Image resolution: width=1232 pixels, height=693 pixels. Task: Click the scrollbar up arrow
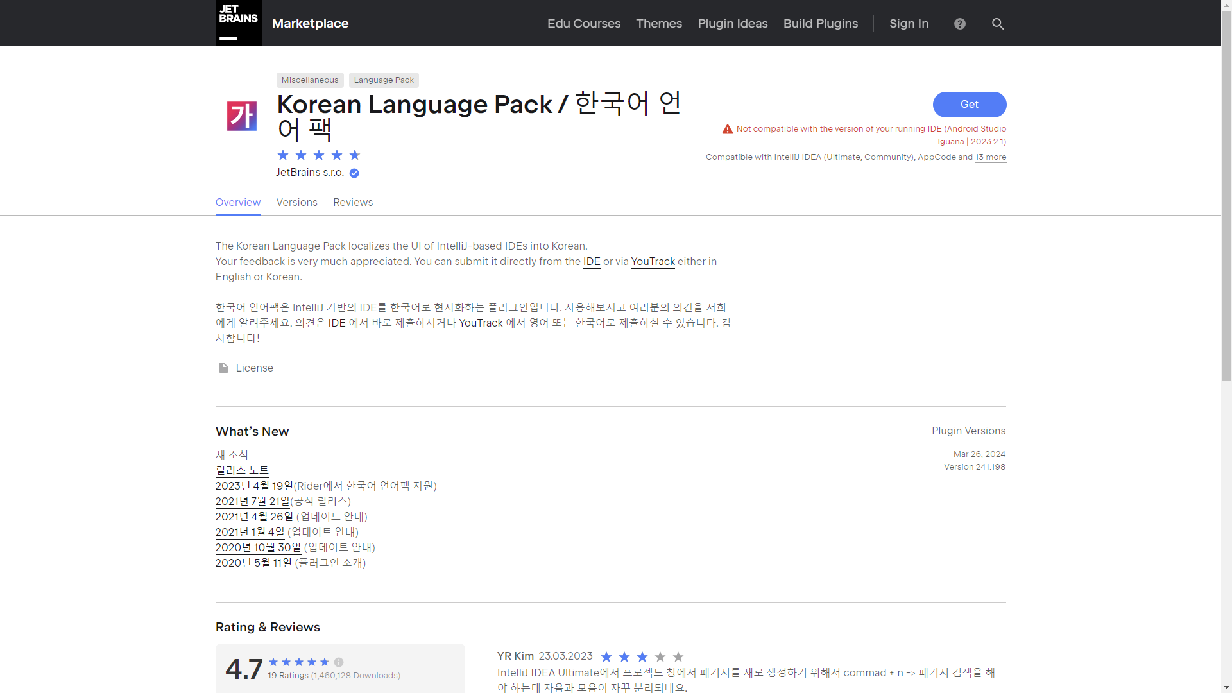pos(1226,5)
